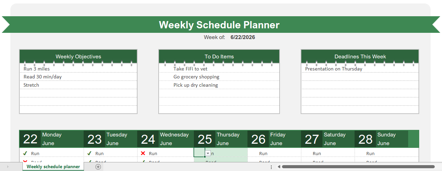
Task: Click the Presentation on Thursday deadline
Action: 334,69
